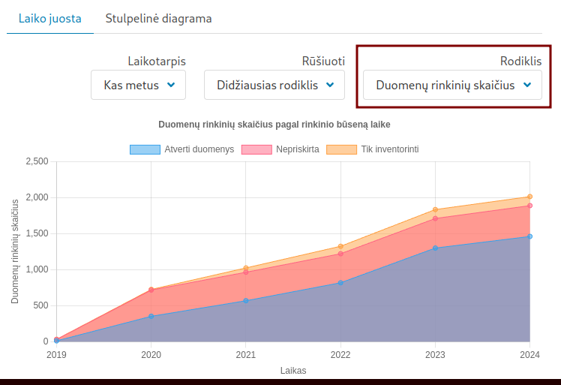Toggle the Nepriskirta legend swatch
The width and height of the screenshot is (561, 385).
click(256, 149)
